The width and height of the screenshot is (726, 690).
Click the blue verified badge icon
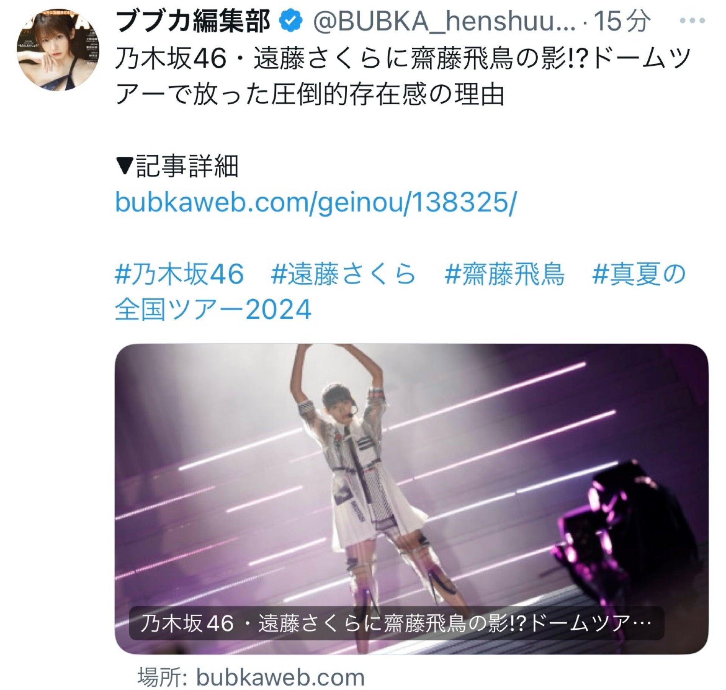click(x=291, y=22)
